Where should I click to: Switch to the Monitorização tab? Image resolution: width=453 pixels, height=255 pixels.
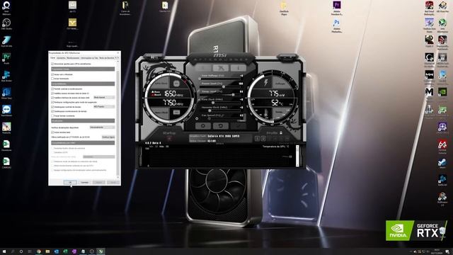[73, 58]
